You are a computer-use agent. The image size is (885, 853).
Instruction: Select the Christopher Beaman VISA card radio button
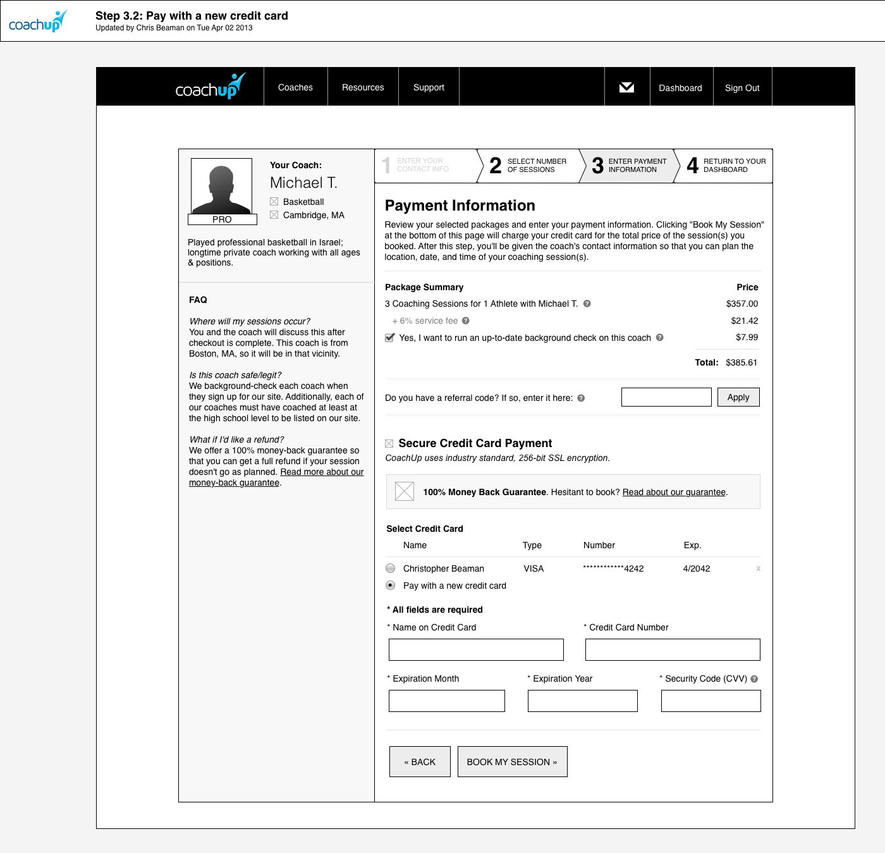pos(391,568)
